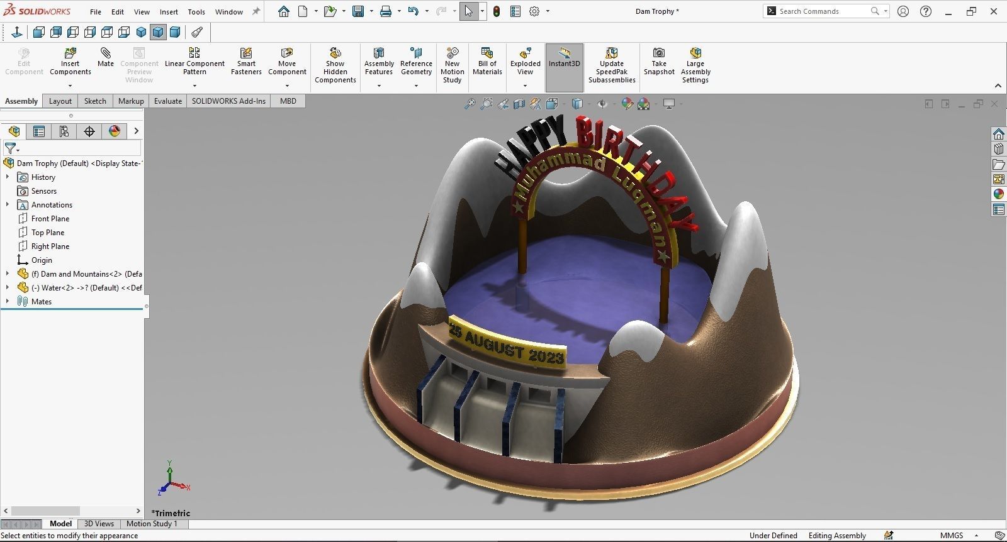Click the Search Commands field
1007x542 pixels.
point(827,11)
